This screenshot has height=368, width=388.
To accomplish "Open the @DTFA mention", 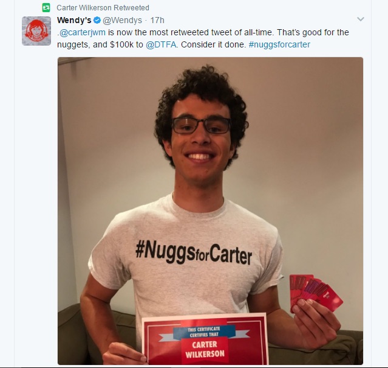I will [161, 44].
